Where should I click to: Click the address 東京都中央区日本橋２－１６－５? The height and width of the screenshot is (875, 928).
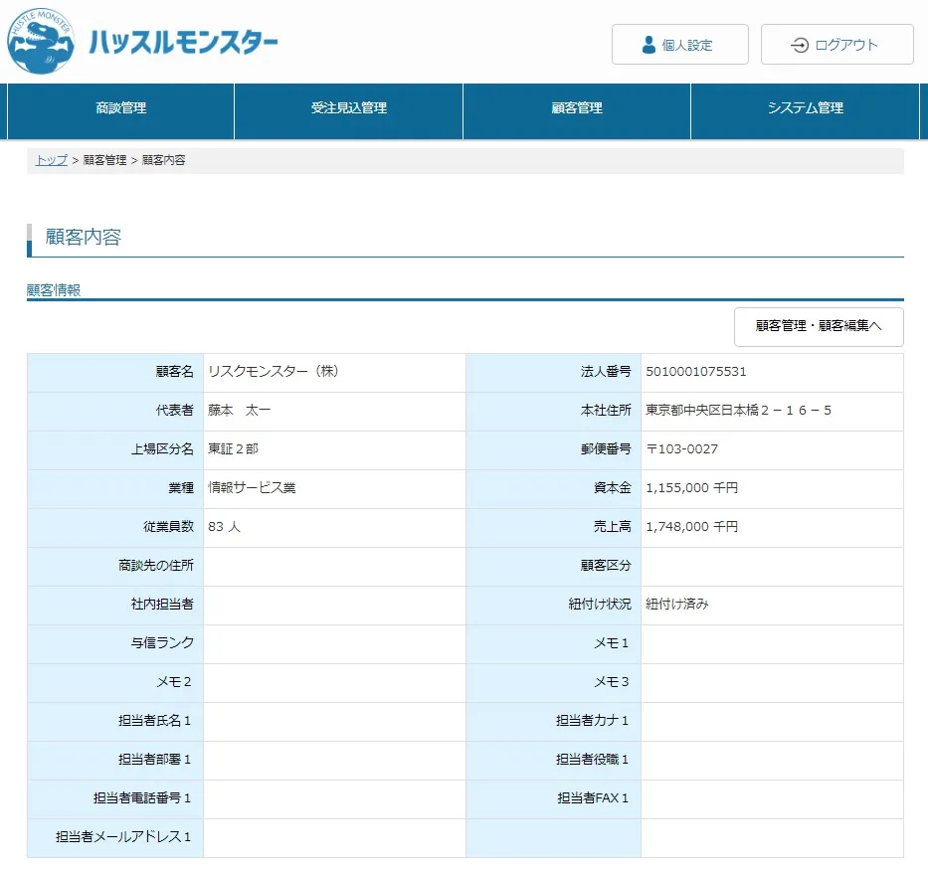(x=739, y=410)
